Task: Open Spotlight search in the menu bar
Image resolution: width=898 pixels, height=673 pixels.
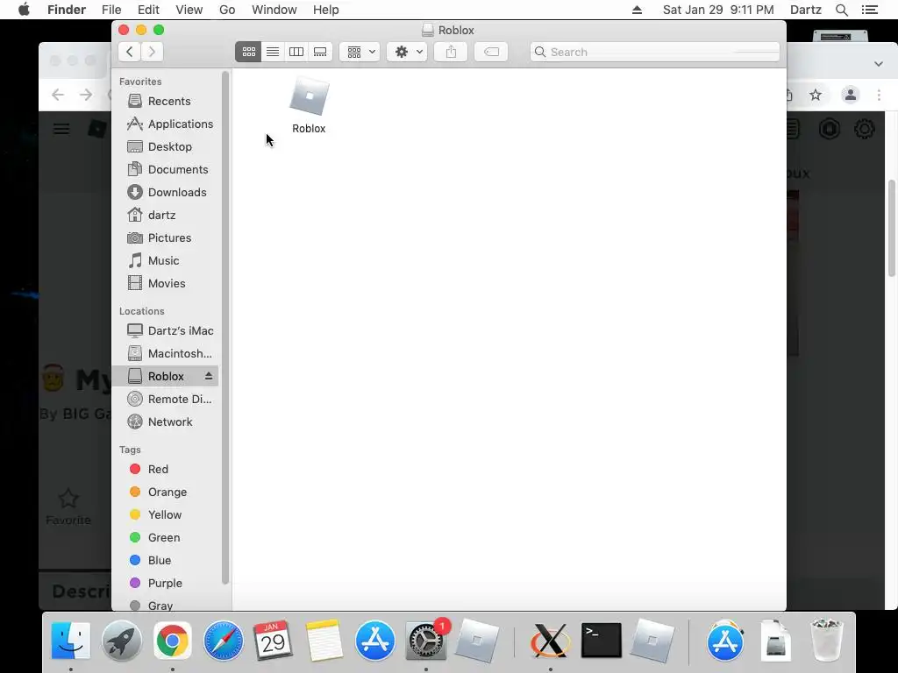Action: click(x=841, y=10)
